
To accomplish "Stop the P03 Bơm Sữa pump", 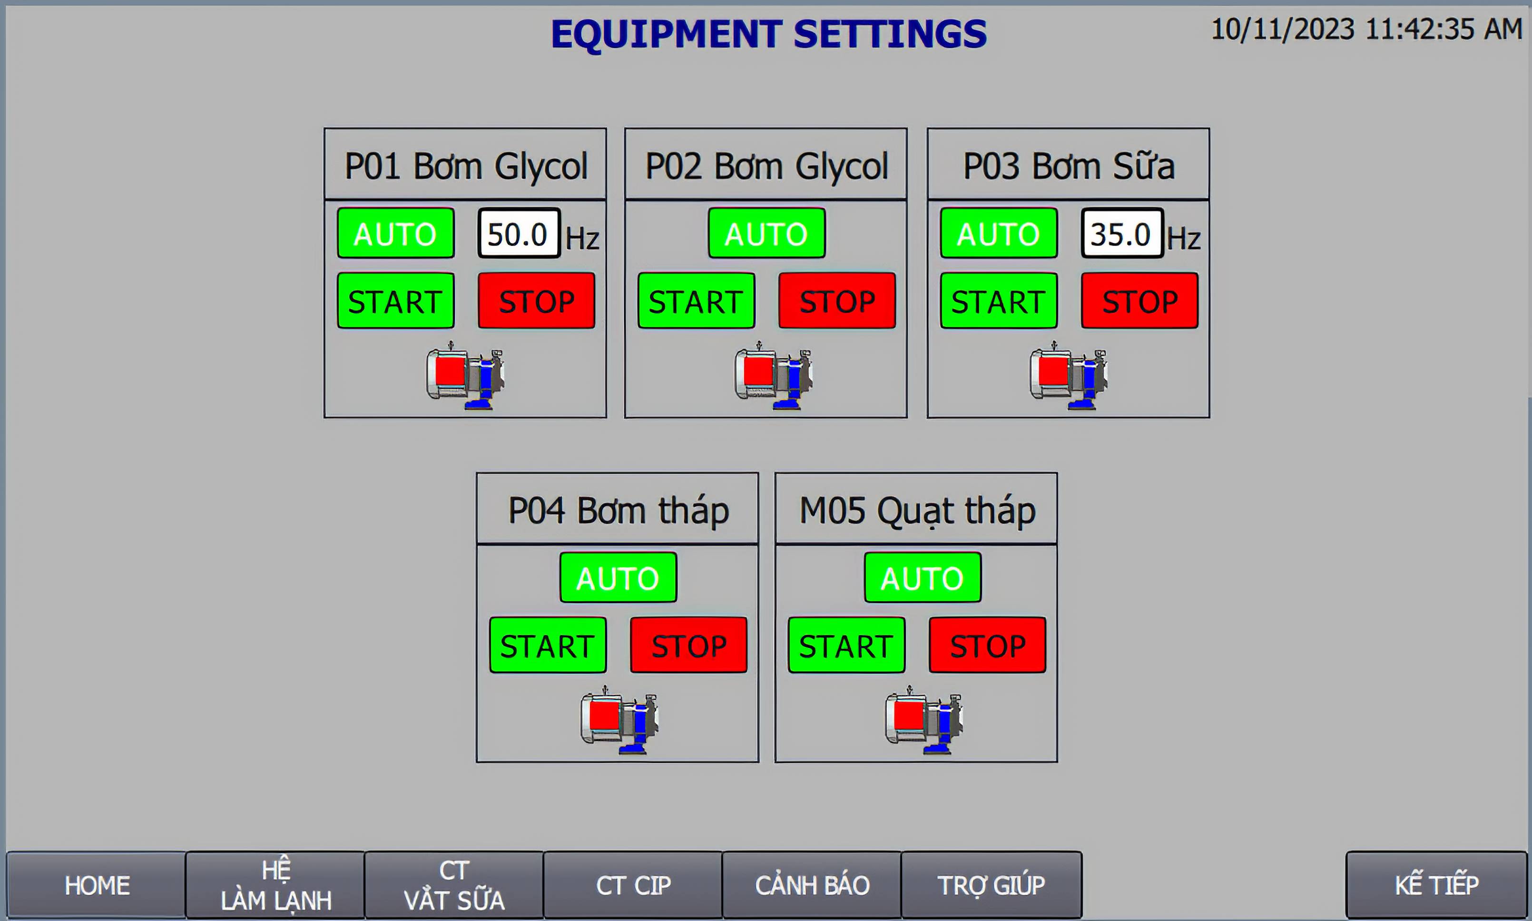I will click(1139, 300).
